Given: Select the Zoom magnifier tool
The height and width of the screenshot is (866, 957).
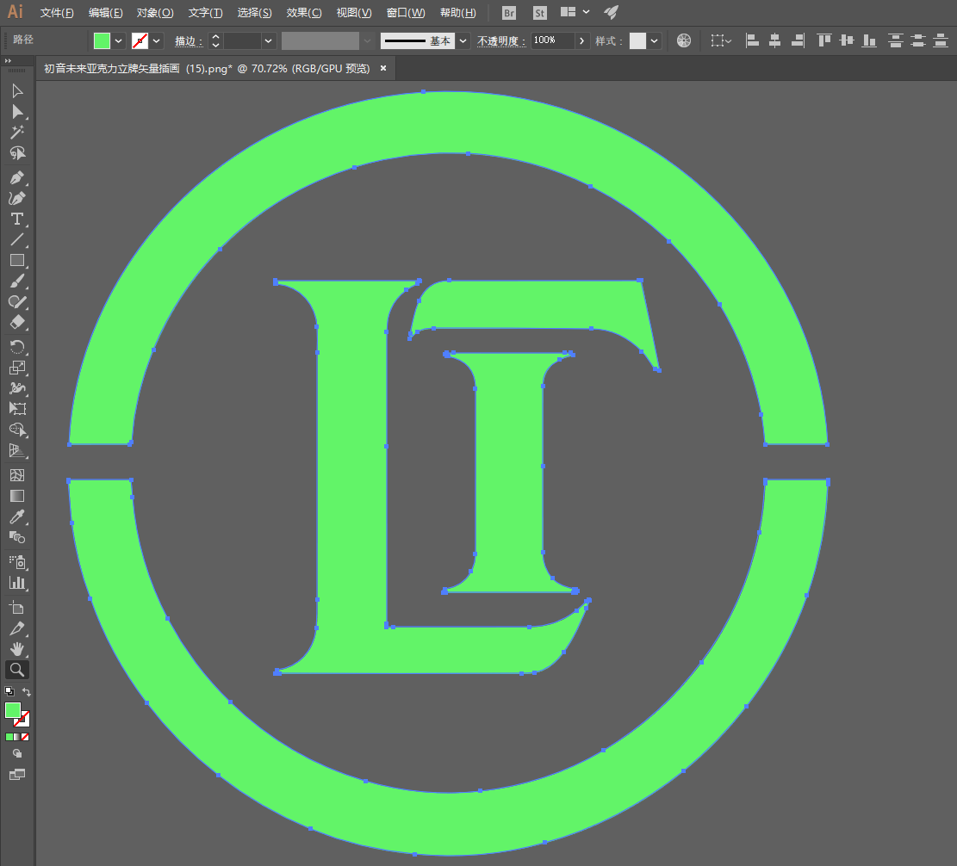Looking at the screenshot, I should click(x=17, y=670).
